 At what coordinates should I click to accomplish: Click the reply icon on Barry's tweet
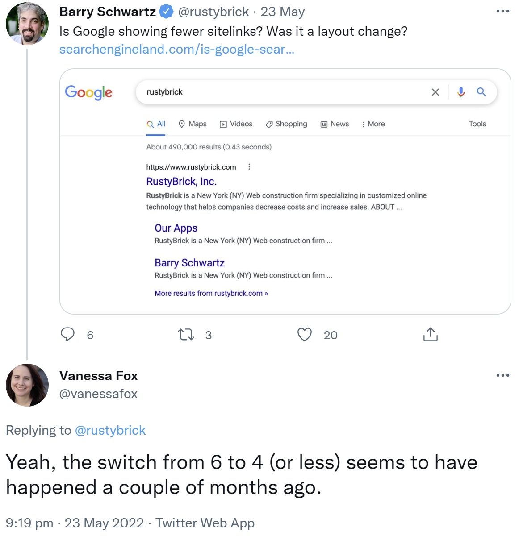point(68,334)
